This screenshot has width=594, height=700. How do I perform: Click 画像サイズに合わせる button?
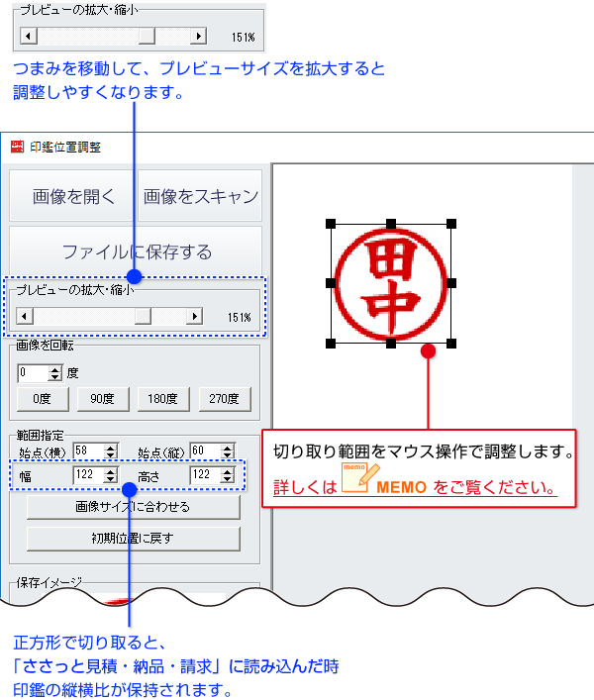point(133,507)
